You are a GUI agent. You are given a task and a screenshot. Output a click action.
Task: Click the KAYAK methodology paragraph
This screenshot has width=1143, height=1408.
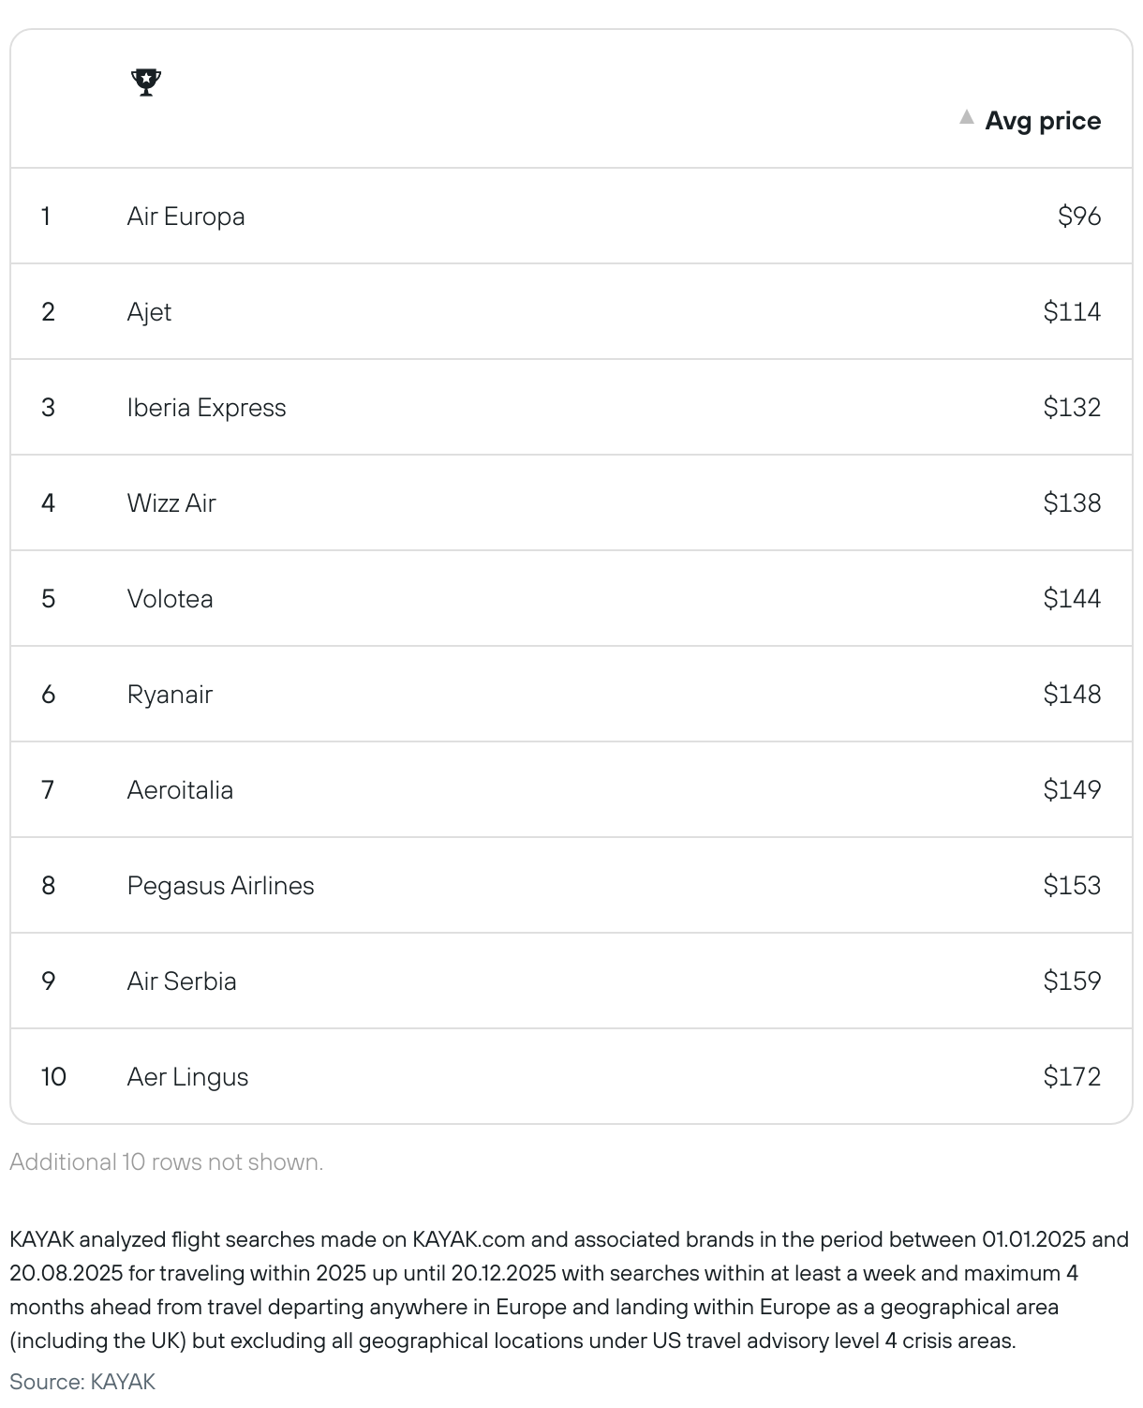pyautogui.click(x=570, y=1290)
